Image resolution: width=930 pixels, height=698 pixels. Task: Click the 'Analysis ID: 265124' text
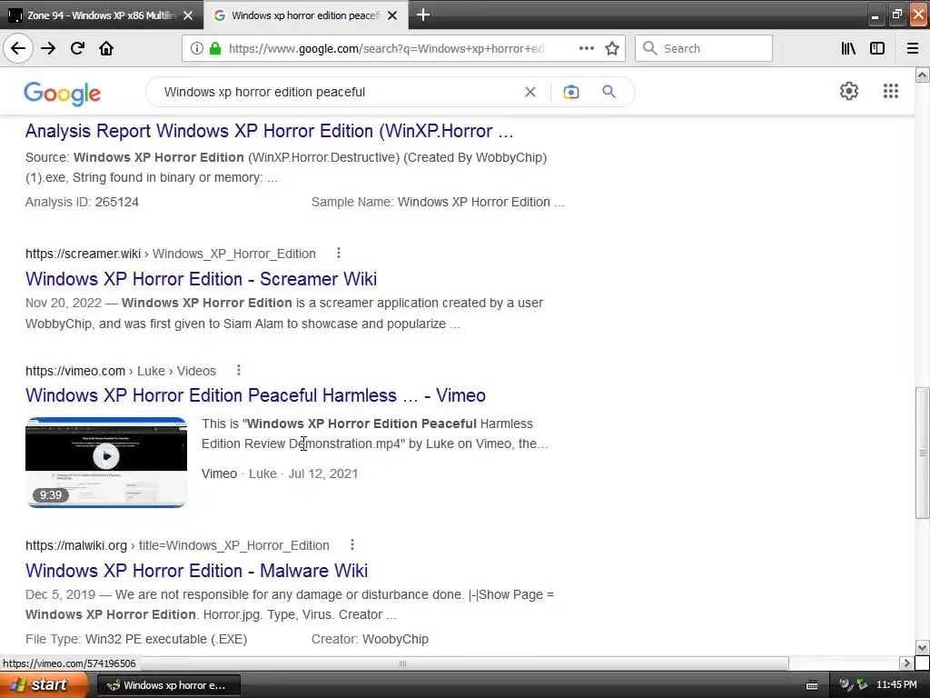click(x=82, y=202)
